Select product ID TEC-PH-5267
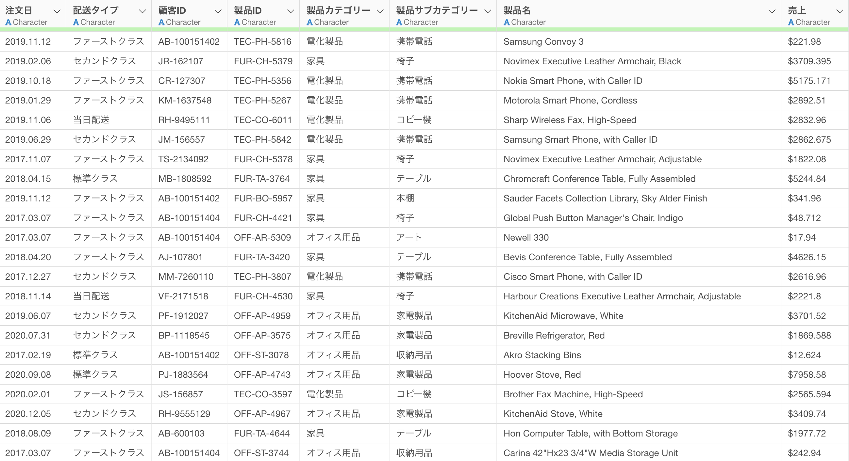The width and height of the screenshot is (849, 461). (x=263, y=101)
